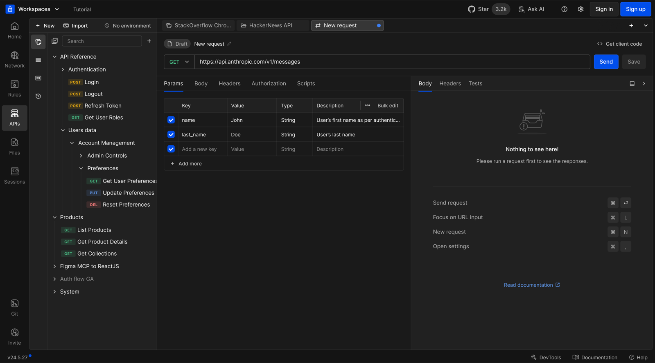Open DevTools from the status bar
Image resolution: width=655 pixels, height=363 pixels.
click(546, 357)
